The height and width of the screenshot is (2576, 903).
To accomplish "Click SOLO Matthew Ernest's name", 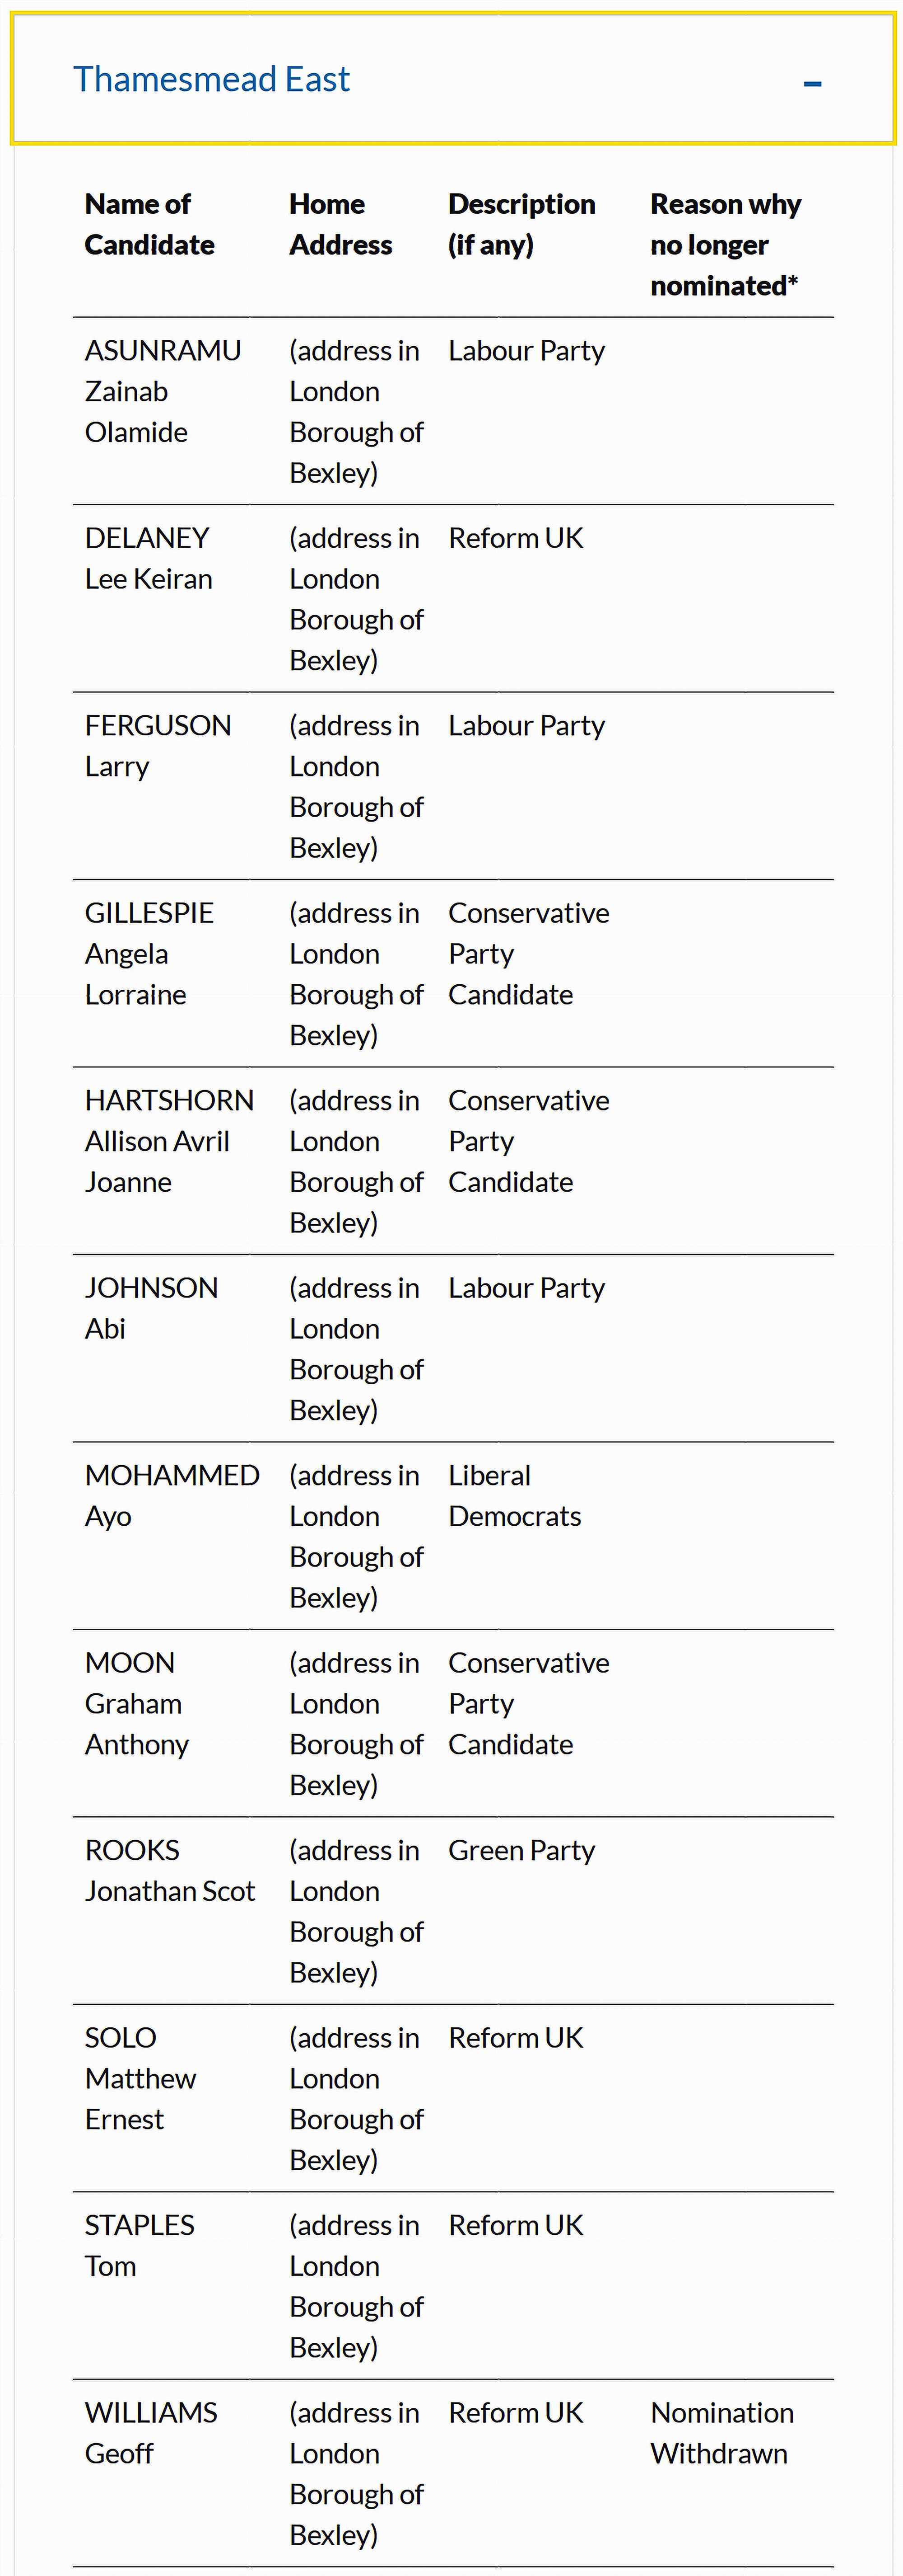I will tap(140, 2078).
